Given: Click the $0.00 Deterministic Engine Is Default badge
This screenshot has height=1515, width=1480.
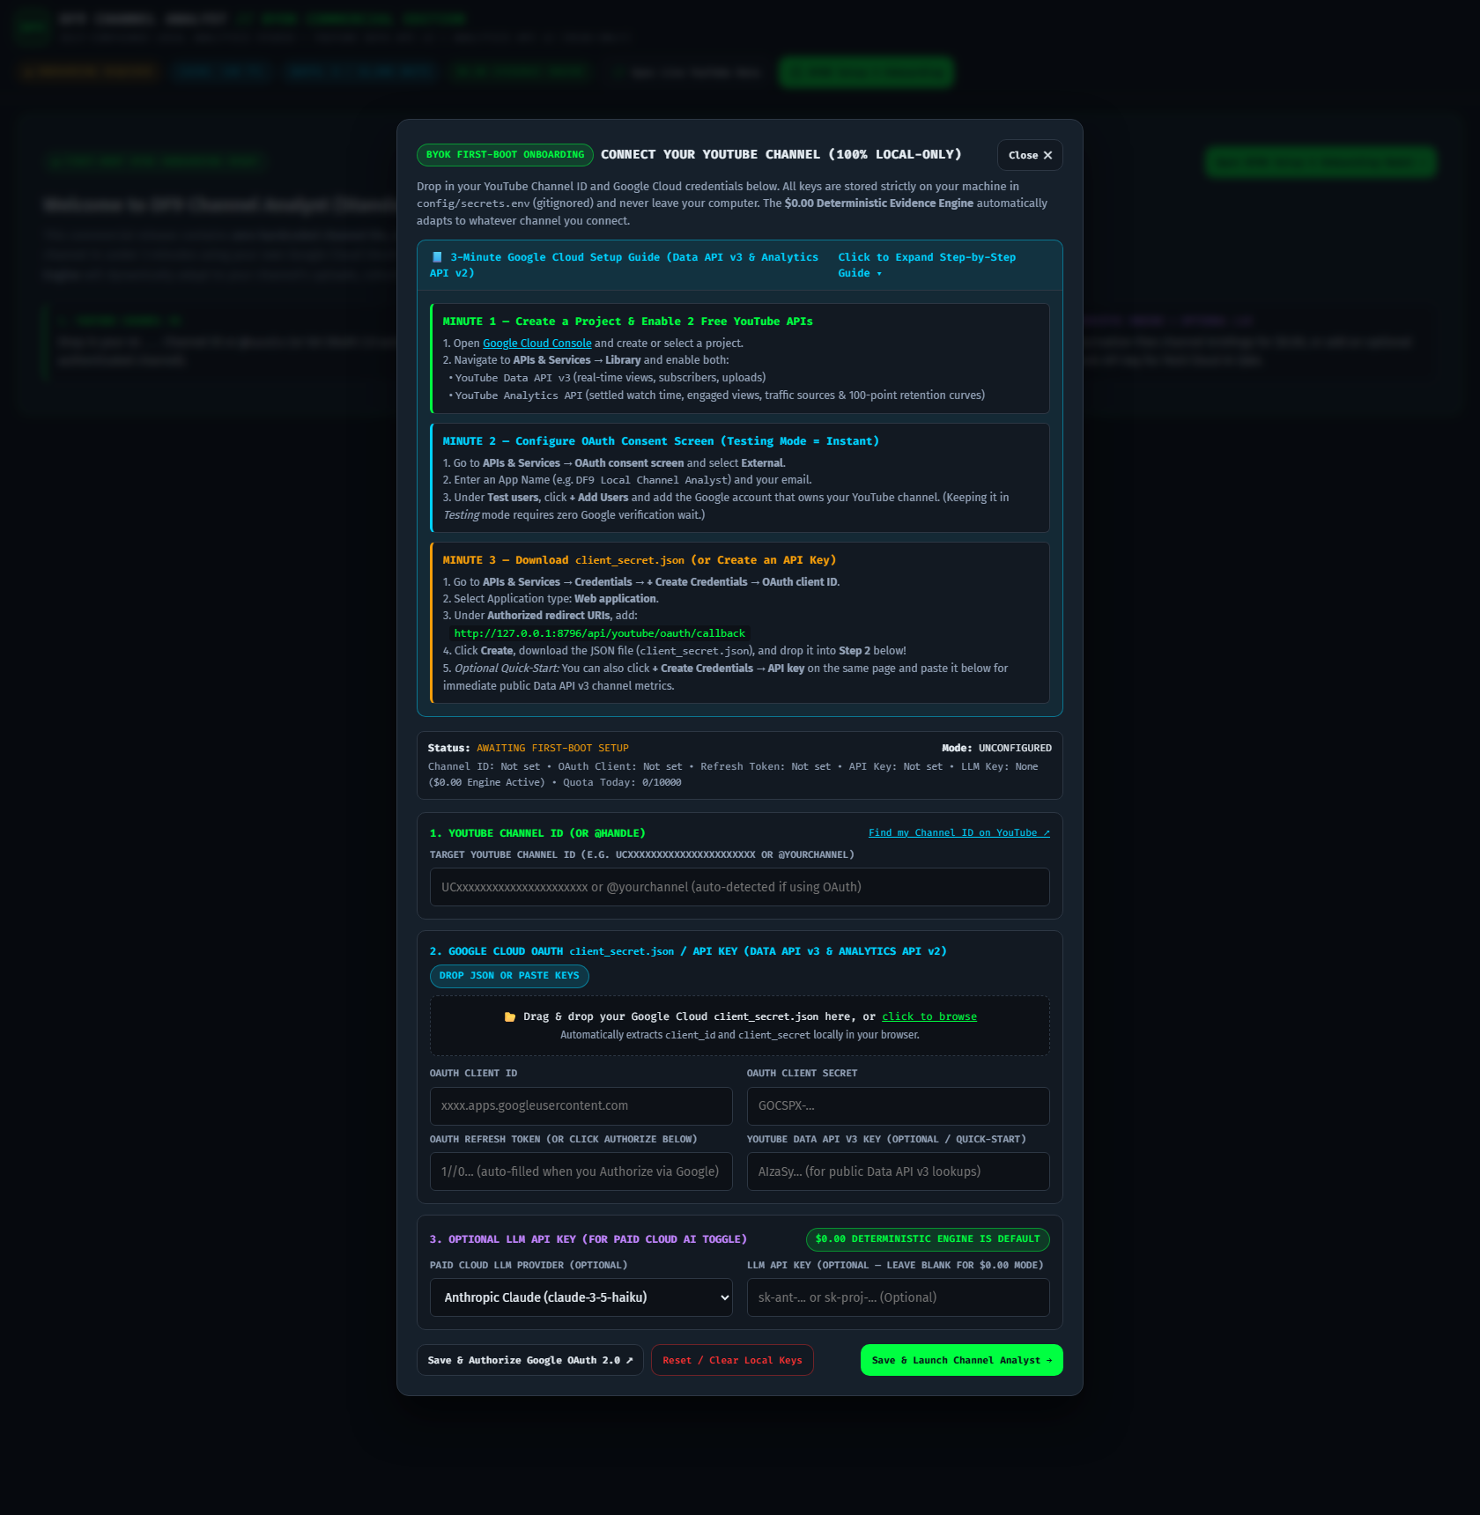Looking at the screenshot, I should (928, 1239).
